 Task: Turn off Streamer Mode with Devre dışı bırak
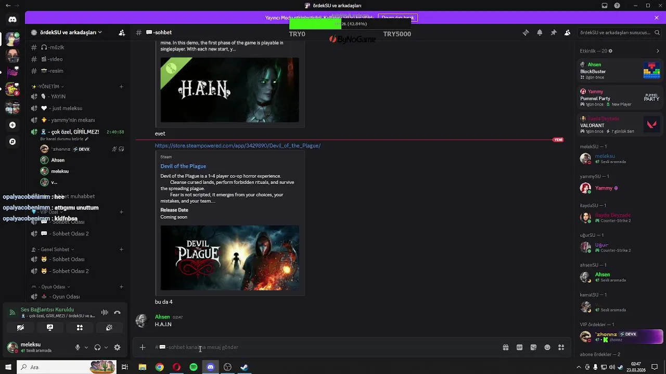(x=398, y=18)
